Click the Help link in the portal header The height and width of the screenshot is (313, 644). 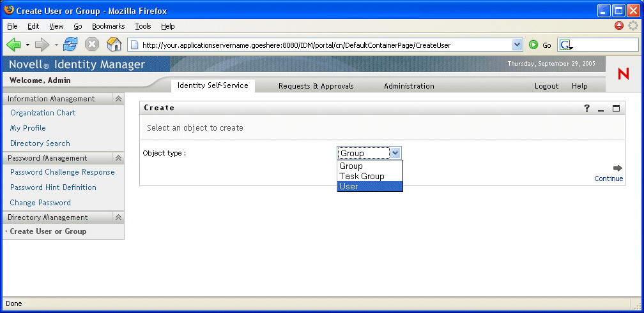point(579,86)
